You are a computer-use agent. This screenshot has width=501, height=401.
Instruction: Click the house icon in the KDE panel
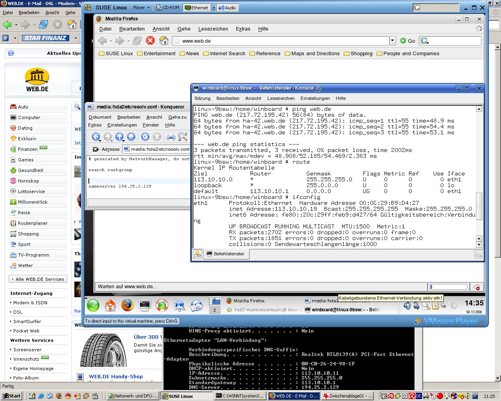click(110, 305)
